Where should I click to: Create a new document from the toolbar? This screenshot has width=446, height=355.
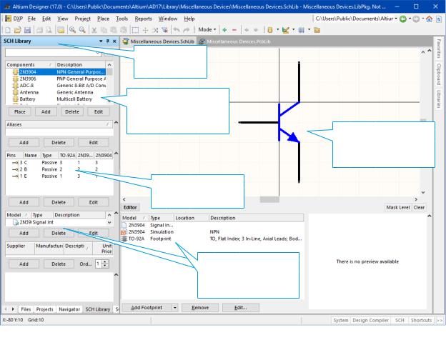tap(8, 30)
